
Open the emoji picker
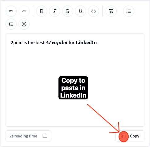click(x=24, y=24)
